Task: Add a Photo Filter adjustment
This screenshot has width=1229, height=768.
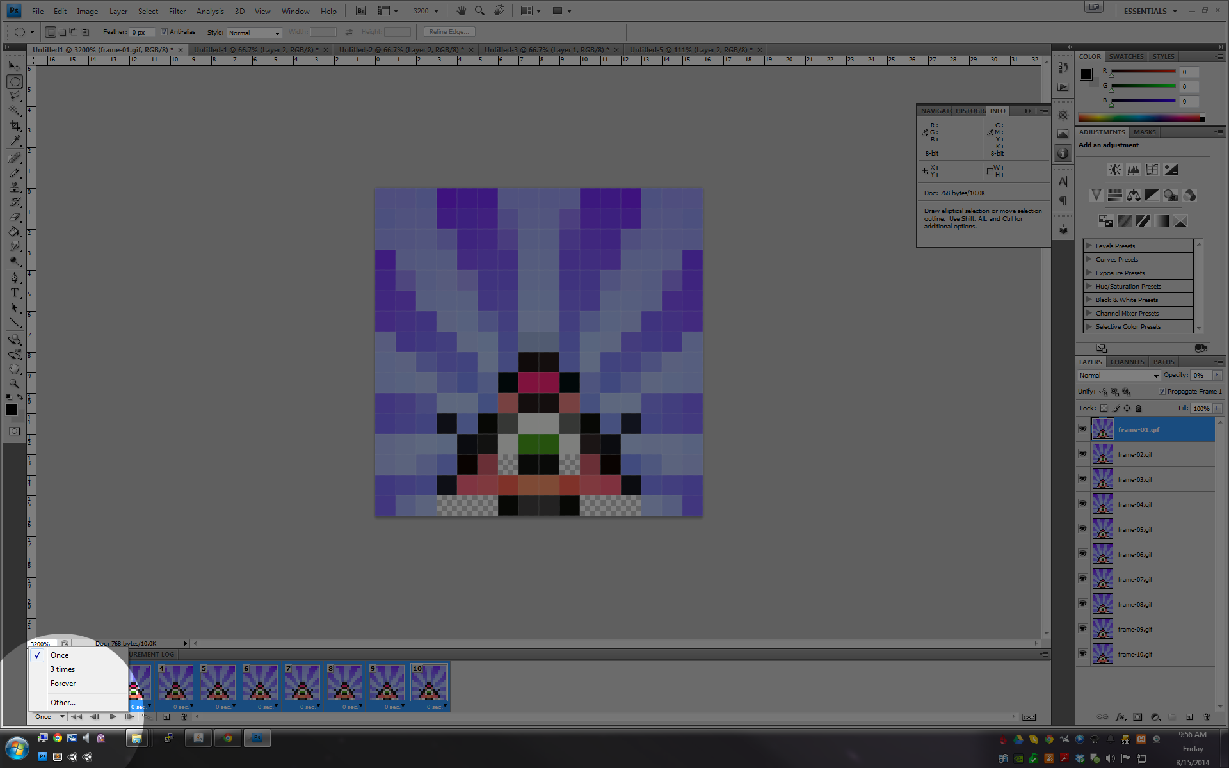Action: point(1171,195)
